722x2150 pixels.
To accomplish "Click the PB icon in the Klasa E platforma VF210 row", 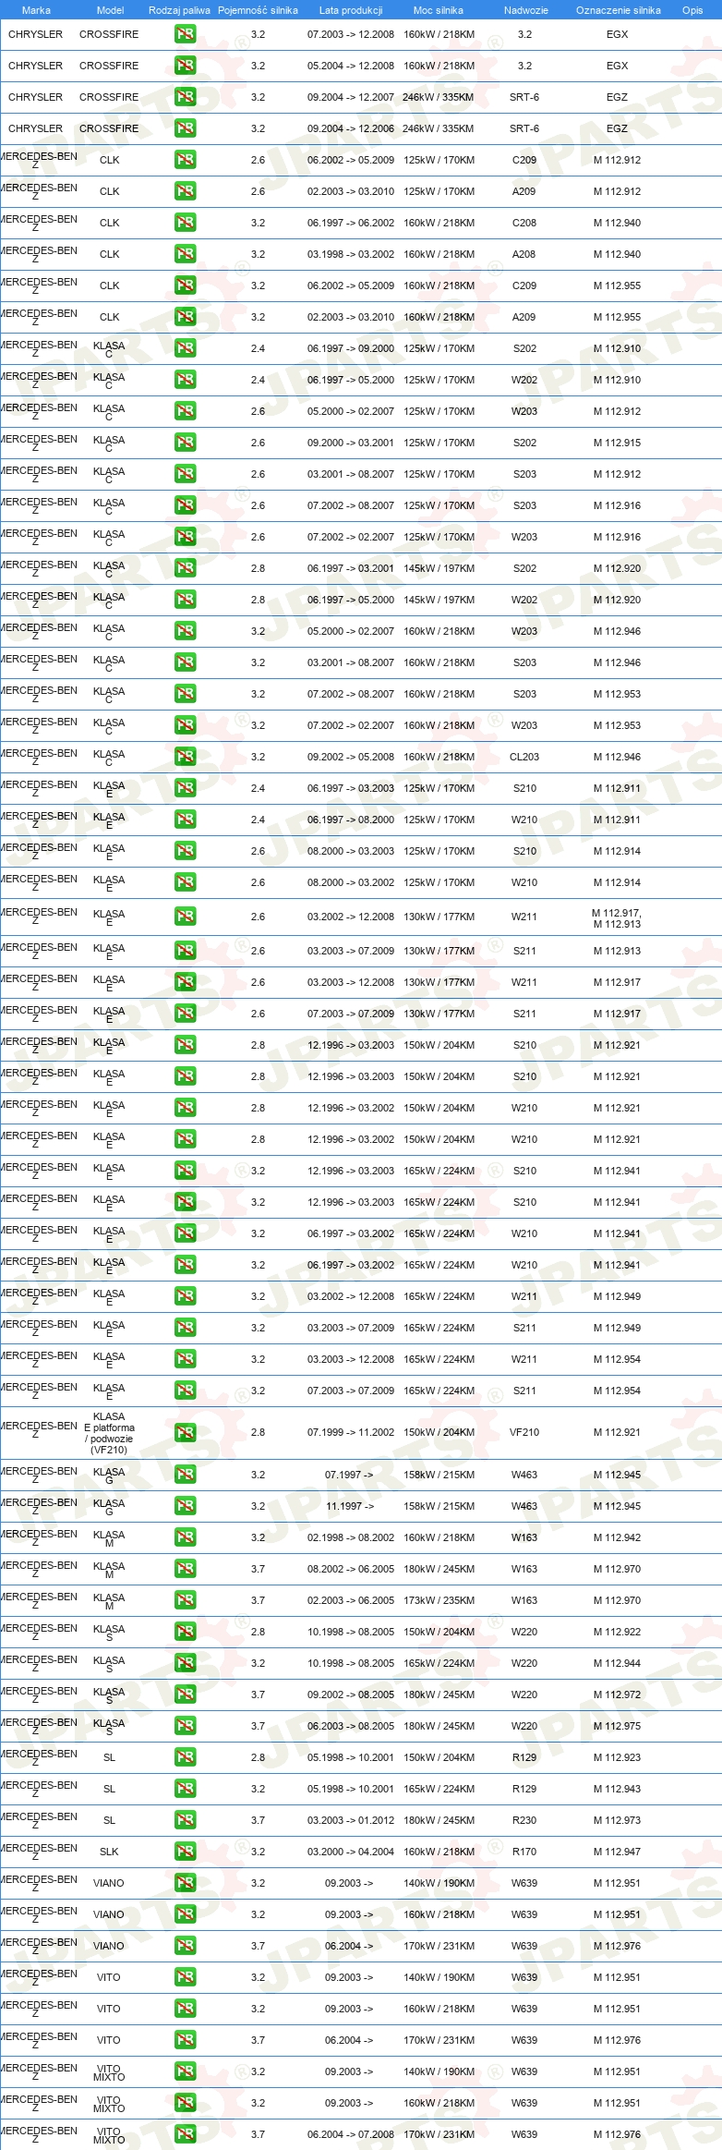I will point(185,1433).
